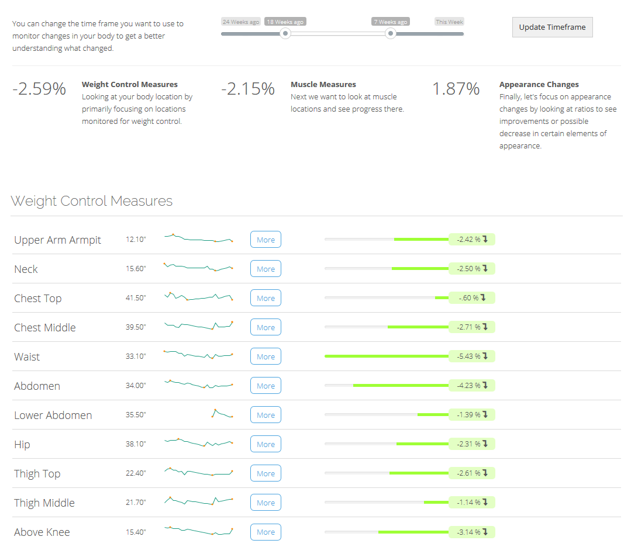Open More details for Neck
This screenshot has height=554, width=631.
pos(265,269)
